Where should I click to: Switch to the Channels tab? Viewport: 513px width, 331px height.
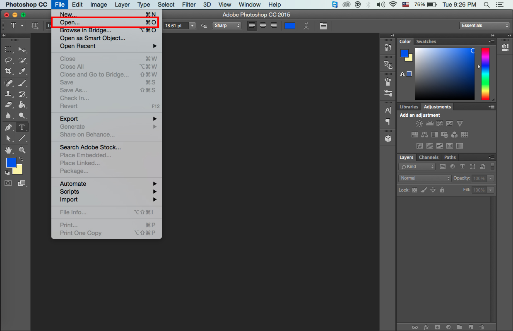pos(429,157)
